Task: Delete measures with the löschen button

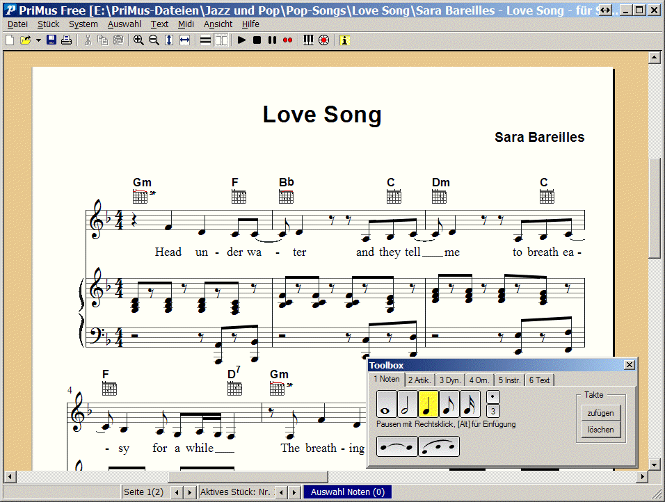Action: (601, 430)
